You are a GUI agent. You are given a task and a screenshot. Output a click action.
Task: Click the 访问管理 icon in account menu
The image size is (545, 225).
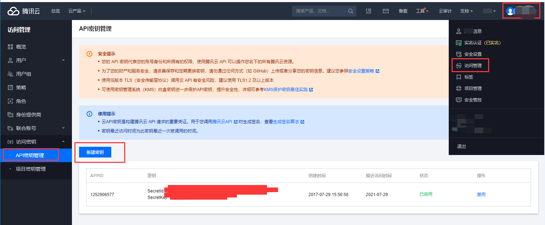(x=459, y=66)
